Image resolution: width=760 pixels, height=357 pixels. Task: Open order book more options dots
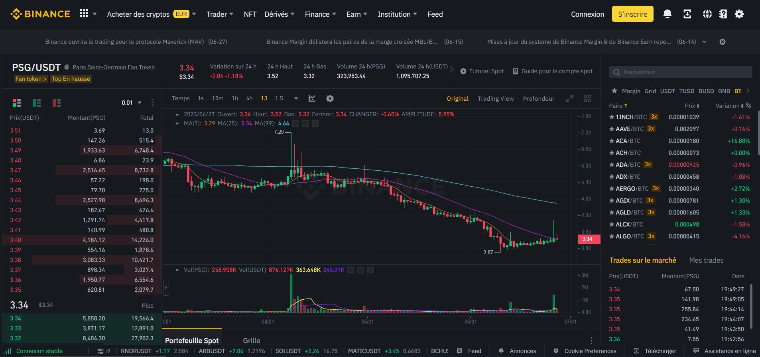click(152, 103)
